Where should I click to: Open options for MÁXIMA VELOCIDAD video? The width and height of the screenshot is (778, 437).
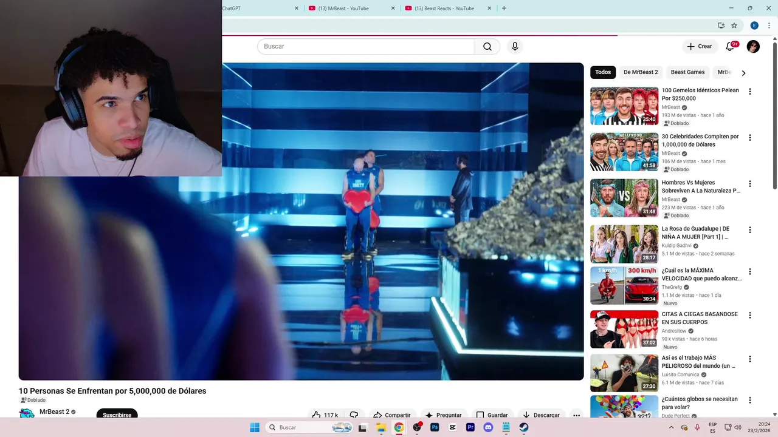[x=749, y=271]
